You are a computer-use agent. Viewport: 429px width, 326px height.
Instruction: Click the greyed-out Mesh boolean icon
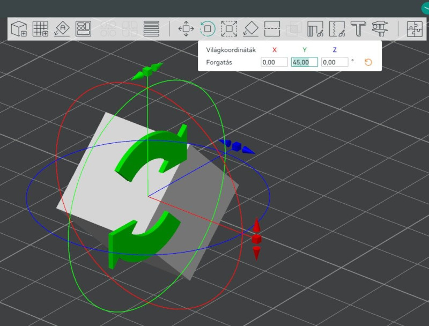pos(293,29)
